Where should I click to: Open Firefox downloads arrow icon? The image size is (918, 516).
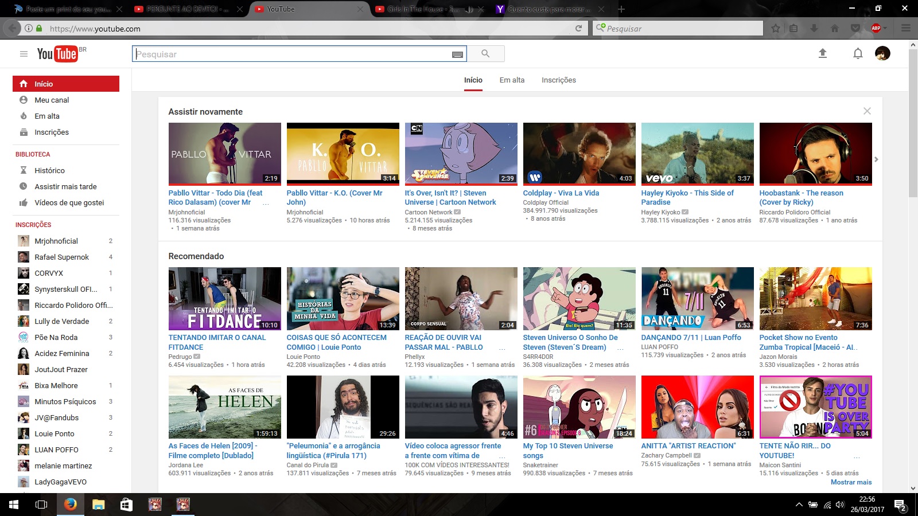click(x=814, y=28)
